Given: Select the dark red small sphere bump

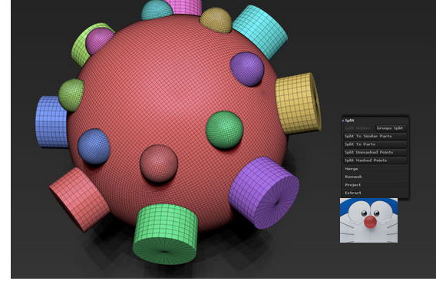Looking at the screenshot, I should click(159, 164).
